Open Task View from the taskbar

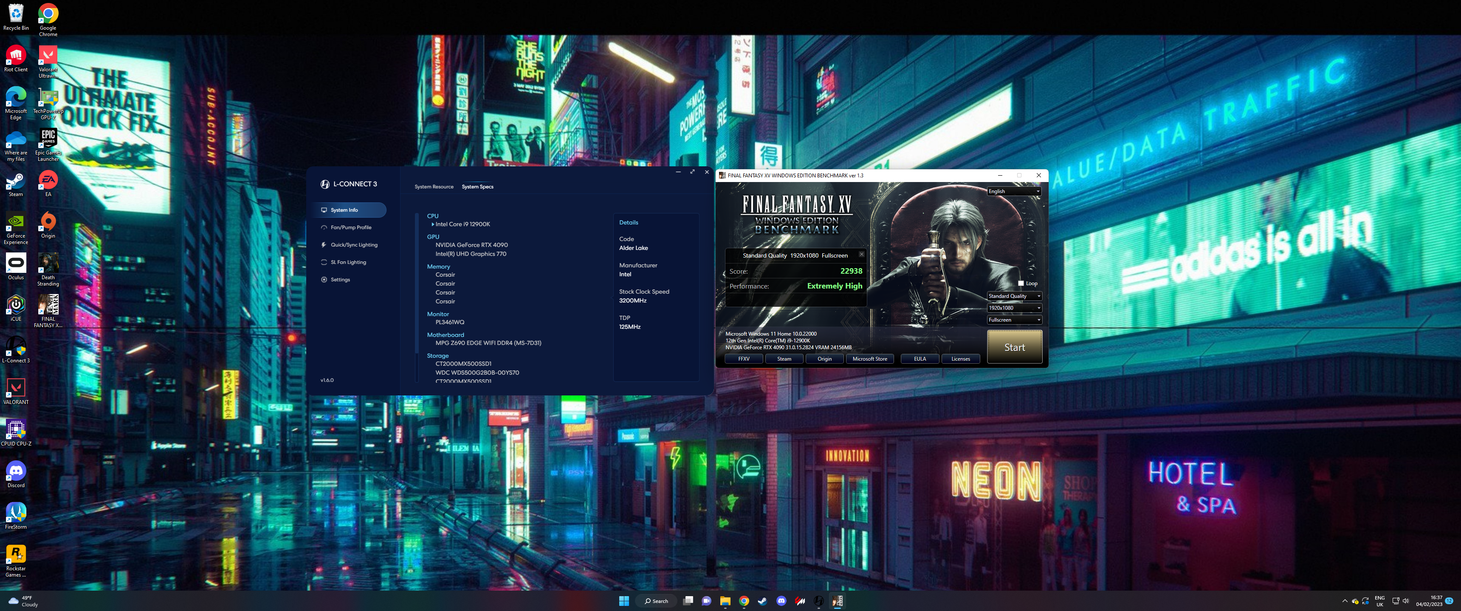[688, 601]
